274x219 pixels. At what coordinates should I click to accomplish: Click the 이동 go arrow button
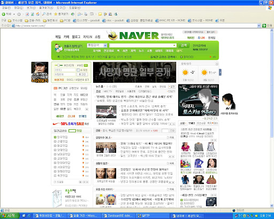coord(267,26)
